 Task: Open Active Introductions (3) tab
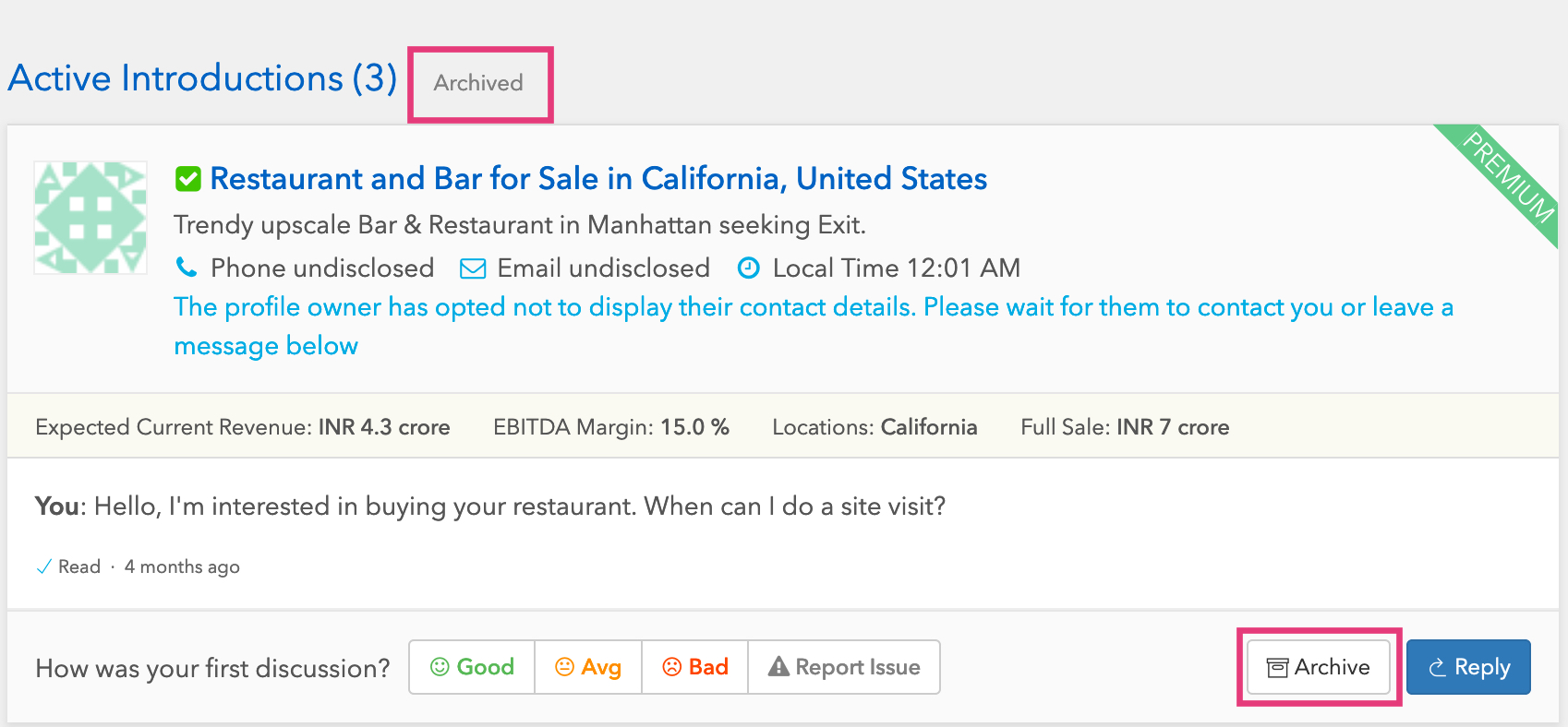click(202, 78)
